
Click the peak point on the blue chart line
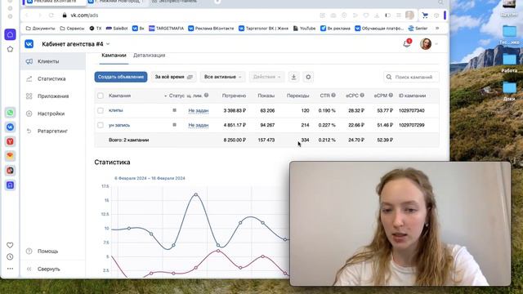click(x=196, y=194)
